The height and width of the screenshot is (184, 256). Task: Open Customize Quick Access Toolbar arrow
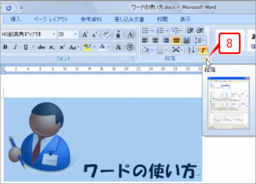21,8
